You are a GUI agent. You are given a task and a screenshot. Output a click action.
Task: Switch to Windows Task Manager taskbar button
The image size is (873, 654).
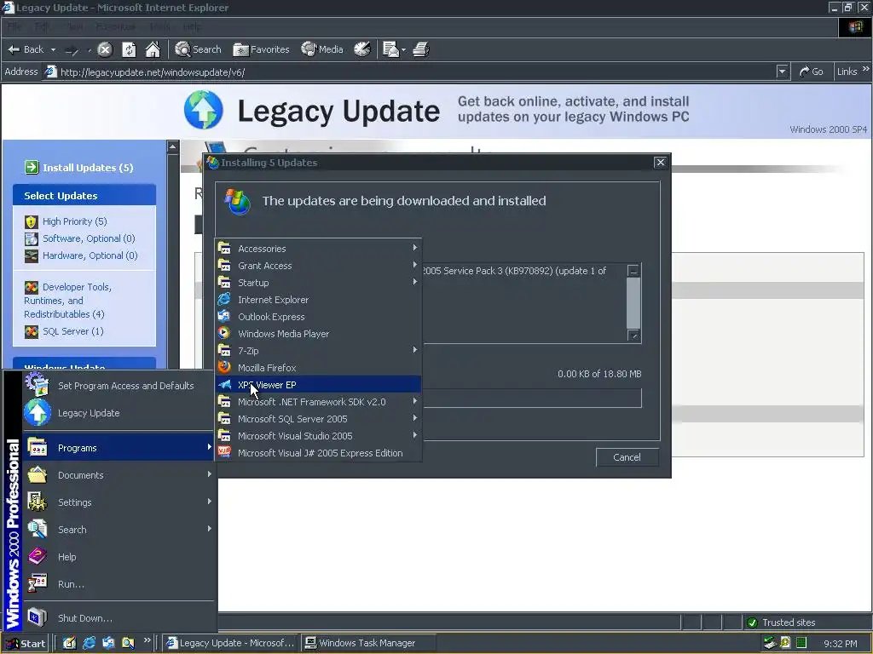(367, 643)
